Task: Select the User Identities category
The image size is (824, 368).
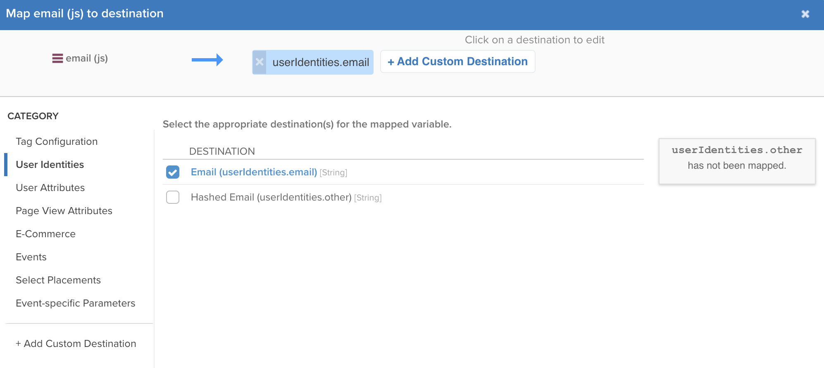Action: click(50, 164)
